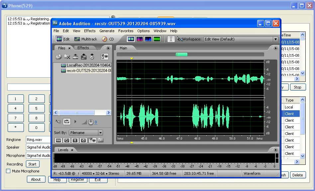The height and width of the screenshot is (191, 315).
Task: Click the Files list horizontal scrollbar
Action: point(76,113)
